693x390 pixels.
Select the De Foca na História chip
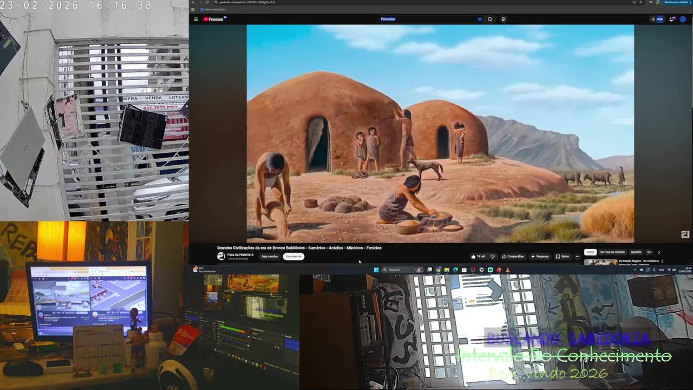point(612,252)
